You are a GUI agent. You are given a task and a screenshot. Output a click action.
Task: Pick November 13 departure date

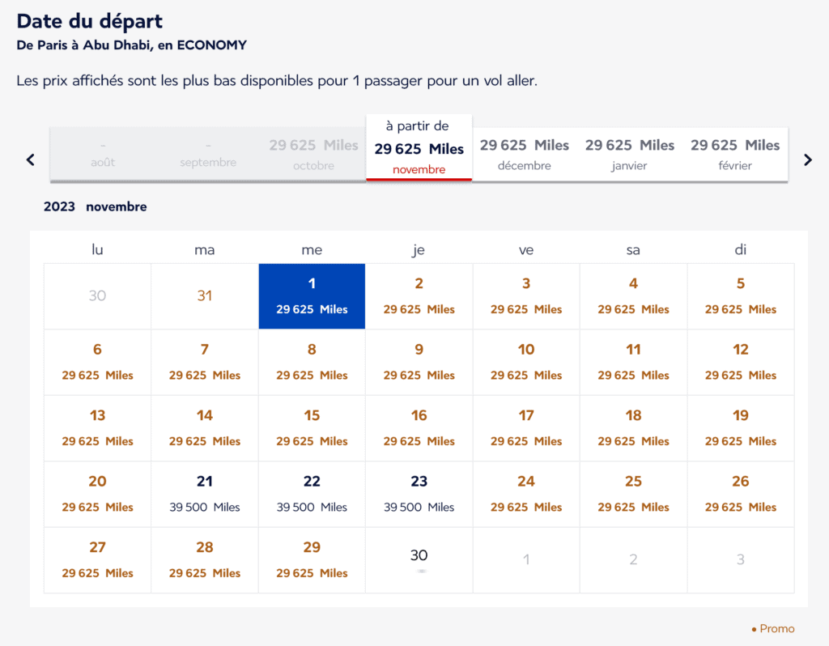click(x=97, y=428)
